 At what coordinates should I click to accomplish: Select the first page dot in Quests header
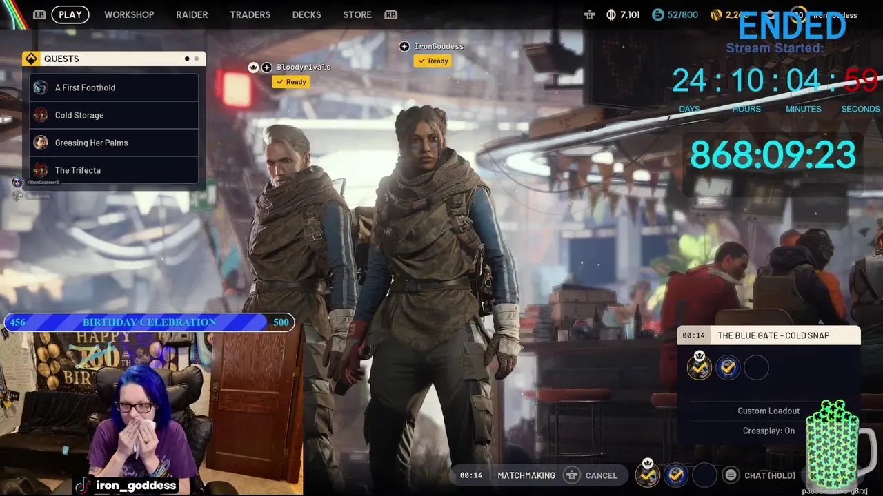(x=187, y=59)
